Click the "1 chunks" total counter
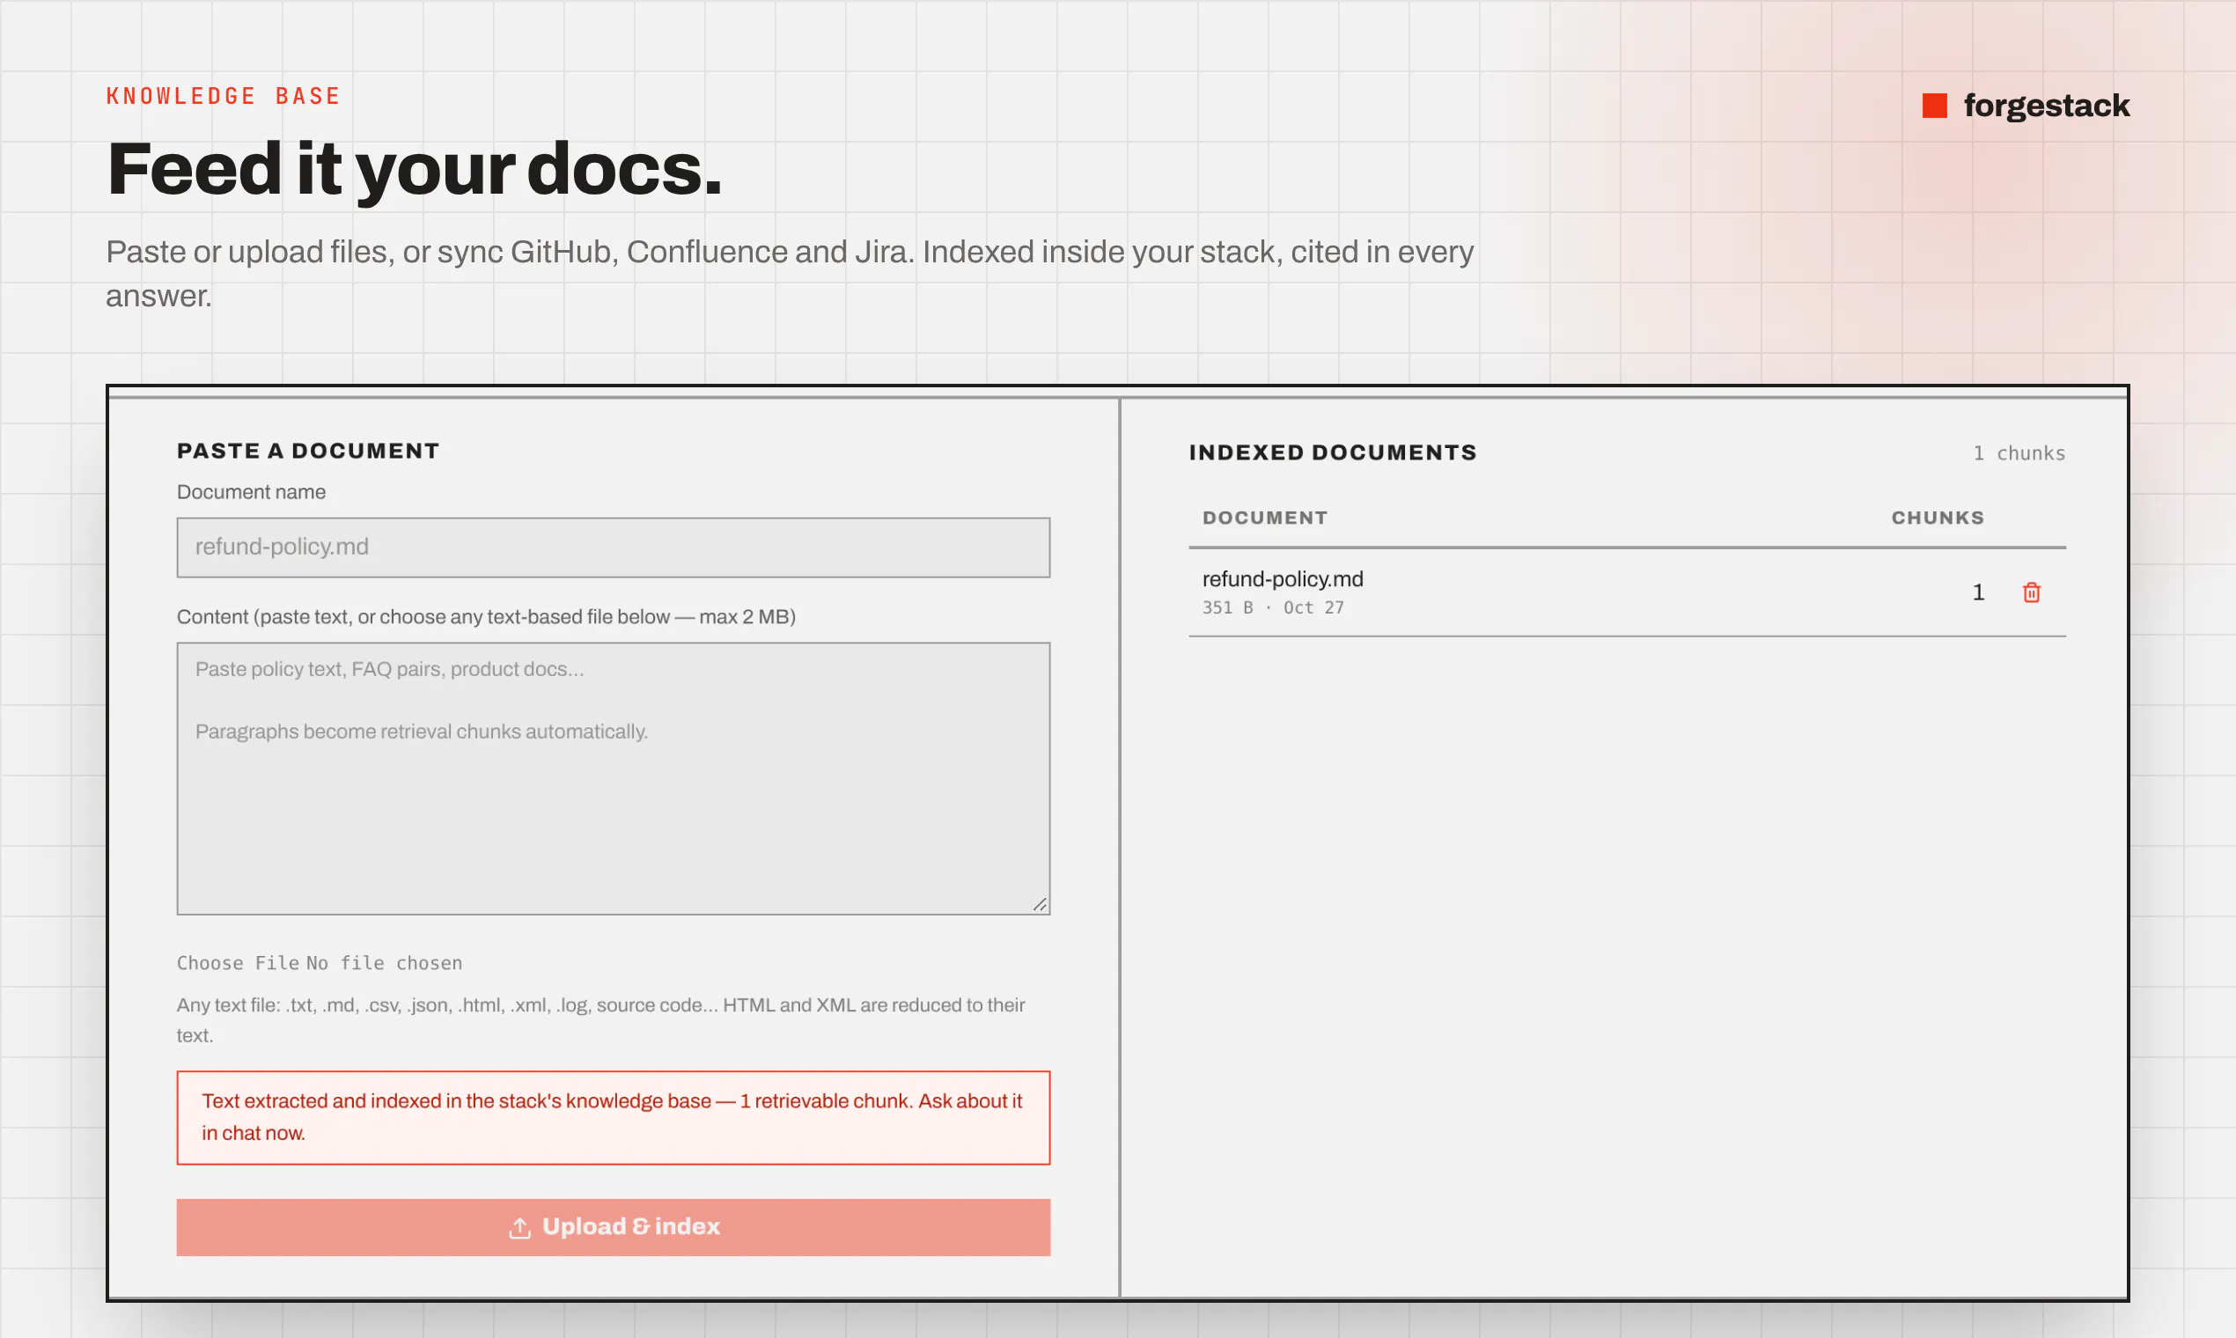The width and height of the screenshot is (2236, 1338). [x=2019, y=452]
